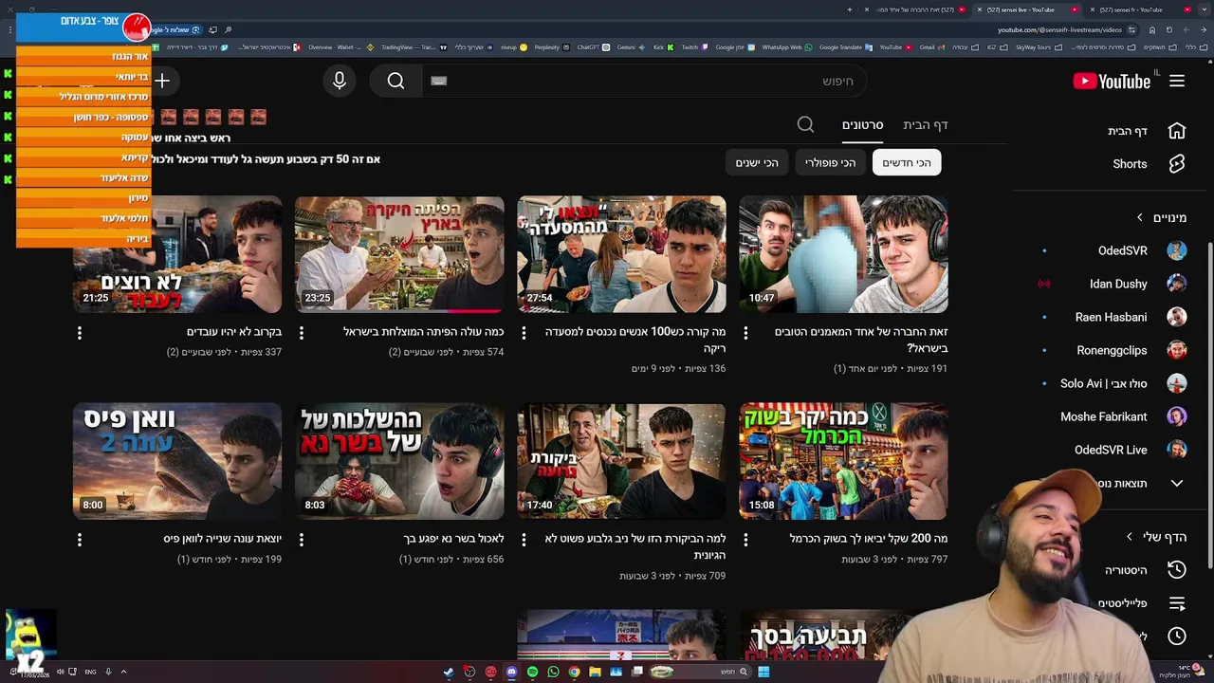Show hidden system tray icons

tap(123, 672)
